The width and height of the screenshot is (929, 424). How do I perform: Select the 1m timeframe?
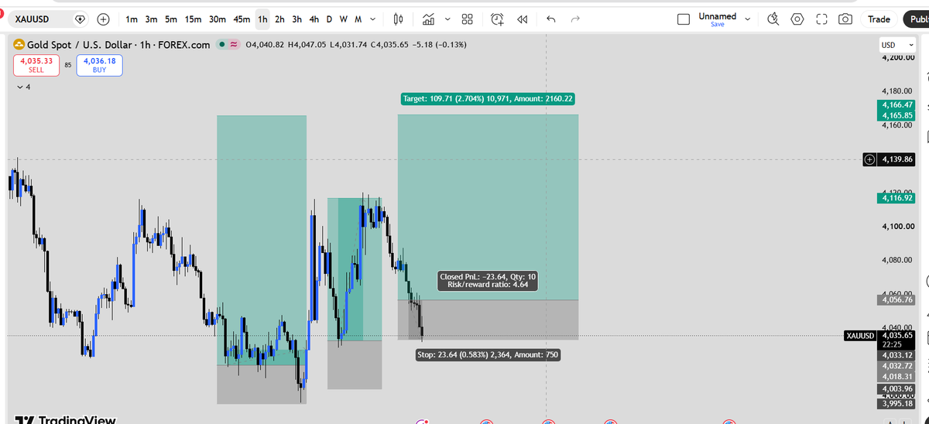pyautogui.click(x=132, y=19)
